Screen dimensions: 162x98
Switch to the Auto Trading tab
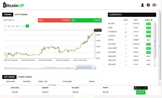(x=21, y=15)
